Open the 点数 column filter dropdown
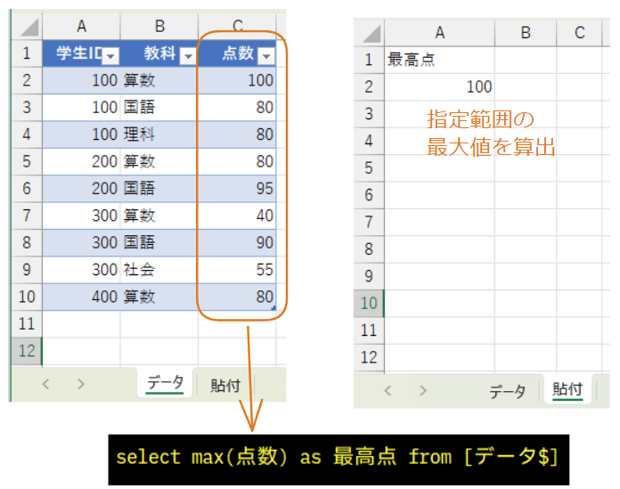 pyautogui.click(x=266, y=56)
